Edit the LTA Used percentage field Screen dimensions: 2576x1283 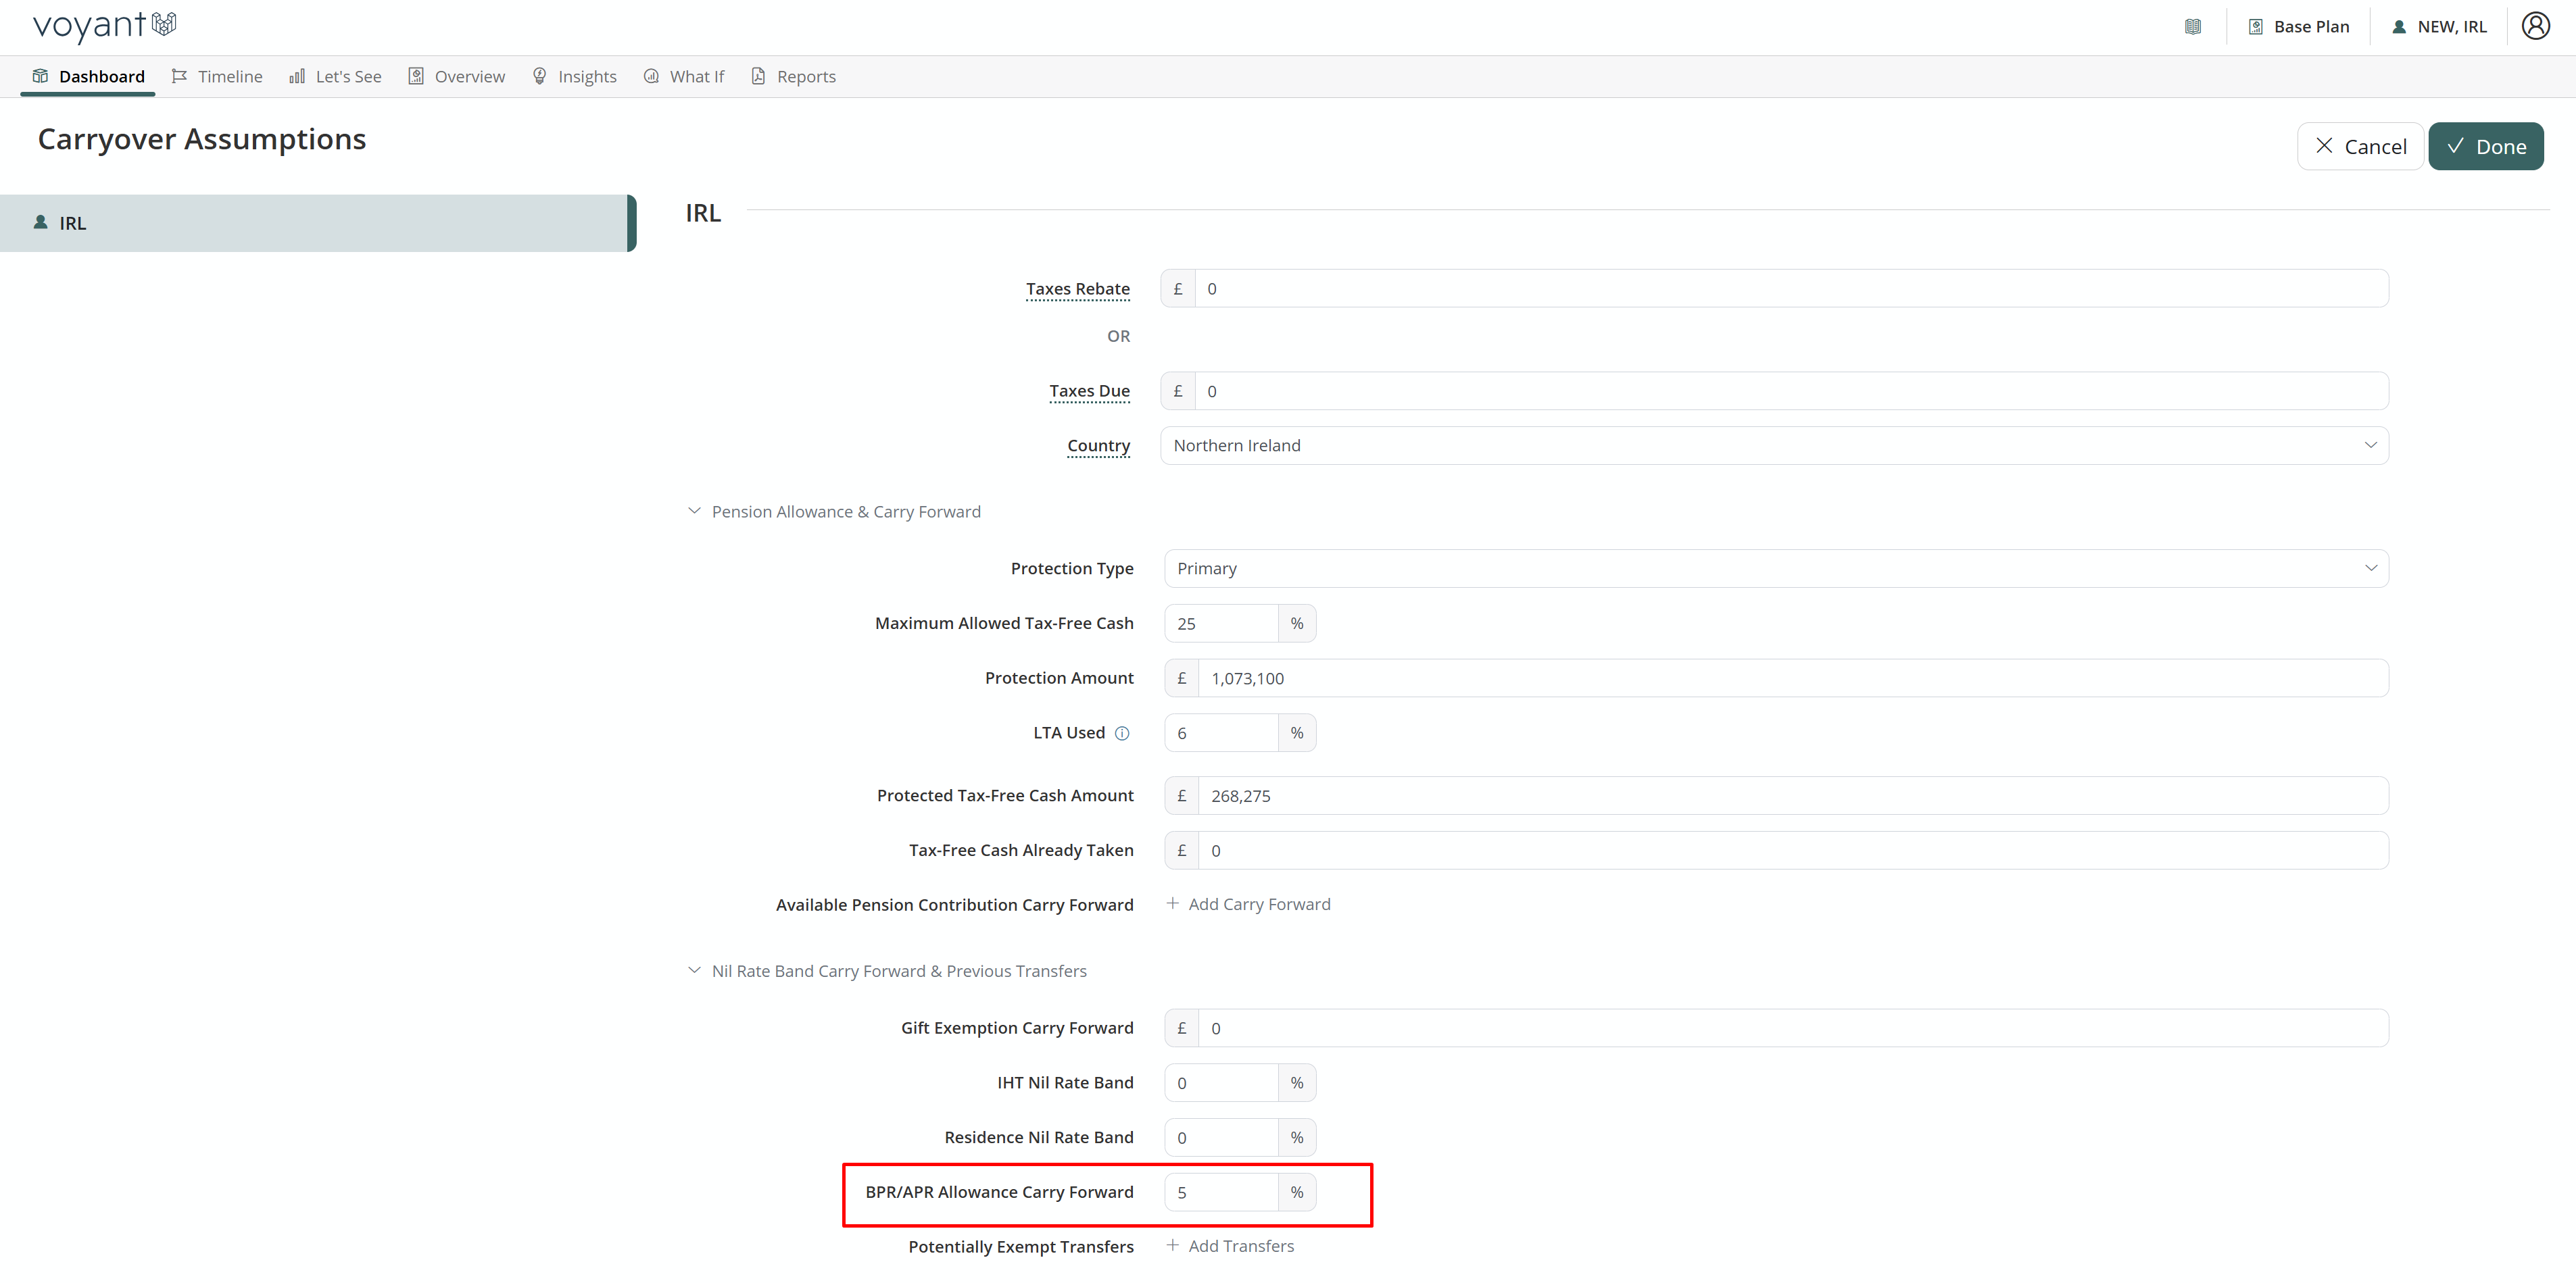[1221, 734]
